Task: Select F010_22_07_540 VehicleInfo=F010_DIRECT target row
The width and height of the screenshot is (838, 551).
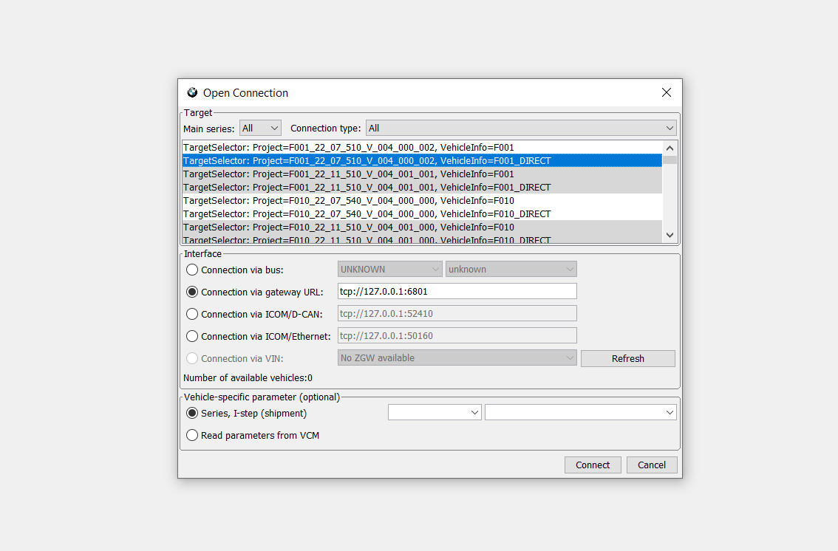Action: pos(422,214)
